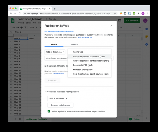Screen dimensions: 158x132
Task: Click the move to folder icon
Action: point(50,19)
